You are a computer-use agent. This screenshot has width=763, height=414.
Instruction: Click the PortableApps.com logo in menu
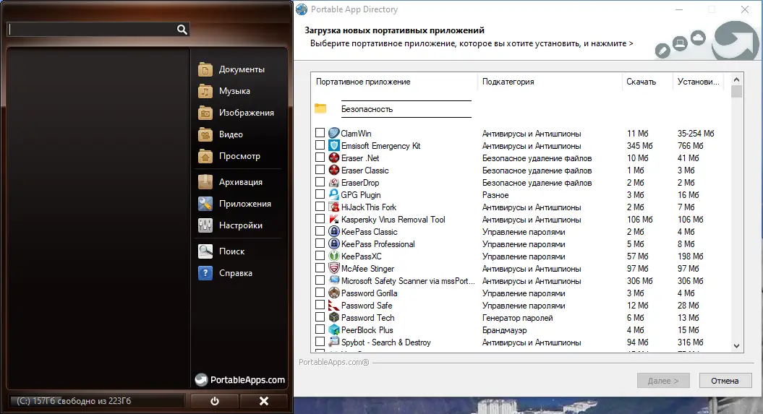tap(240, 380)
